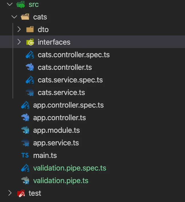This screenshot has height=202, width=185.
Task: Click the interfaces folder icon
Action: (30, 42)
